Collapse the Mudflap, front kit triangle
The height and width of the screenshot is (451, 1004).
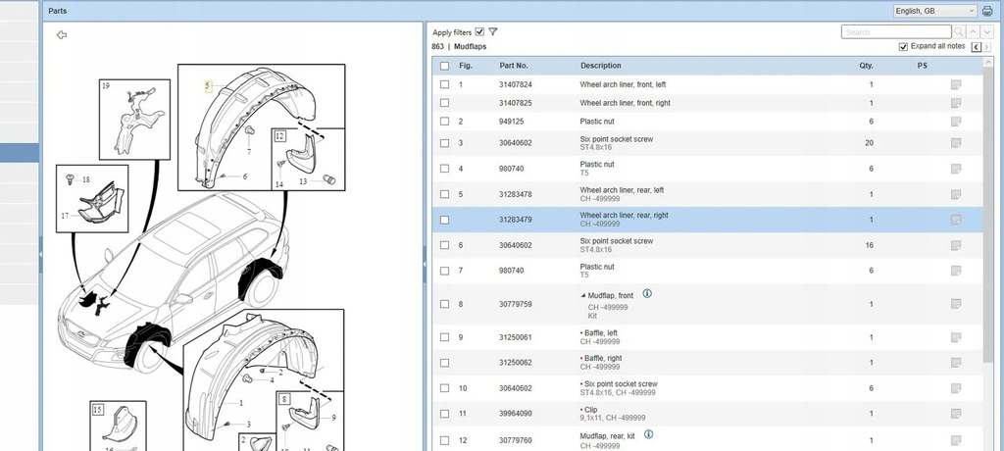tap(583, 296)
